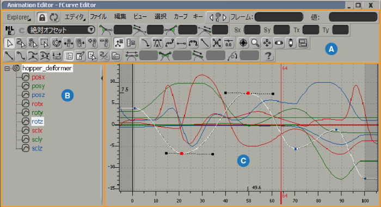The height and width of the screenshot is (207, 381).
Task: Click the HLE button icon
Action: (x=9, y=30)
